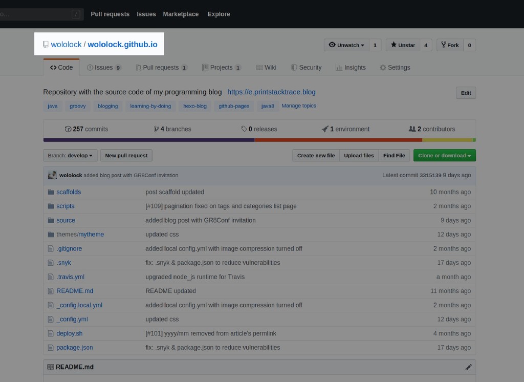
Task: Click the repository book icon beside wololock
Action: (46, 45)
